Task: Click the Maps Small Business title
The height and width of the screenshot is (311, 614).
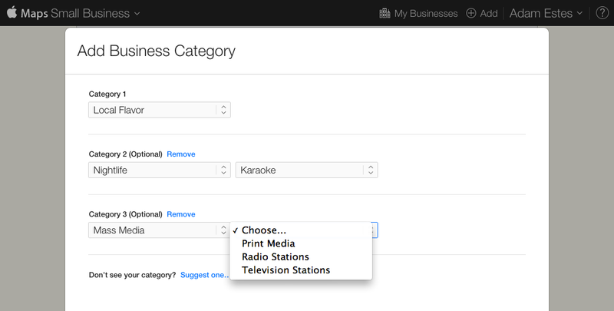Action: click(75, 13)
